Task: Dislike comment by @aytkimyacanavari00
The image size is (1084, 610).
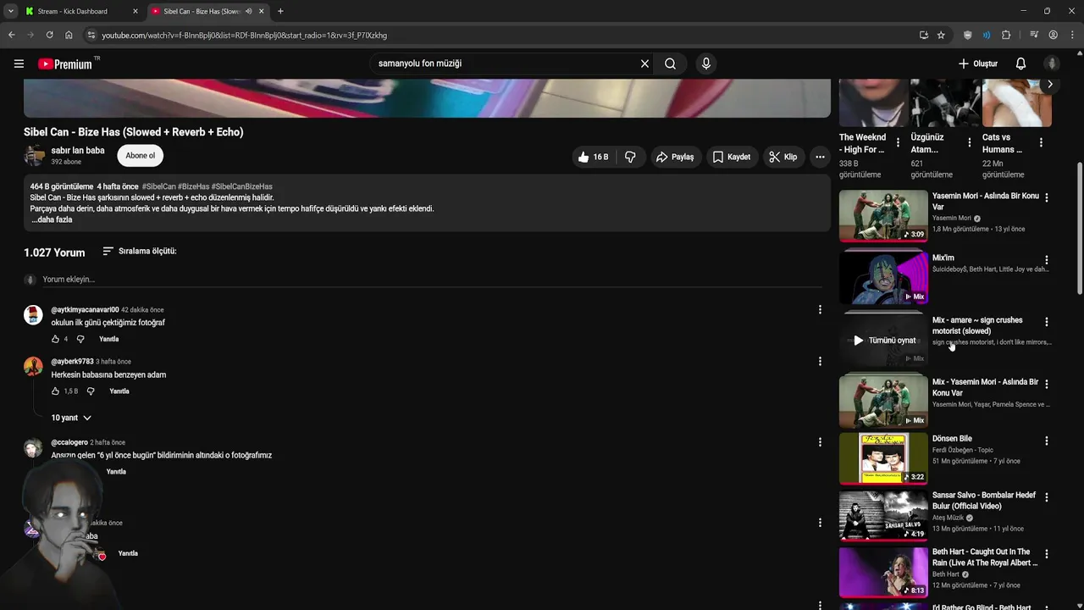Action: (x=80, y=339)
